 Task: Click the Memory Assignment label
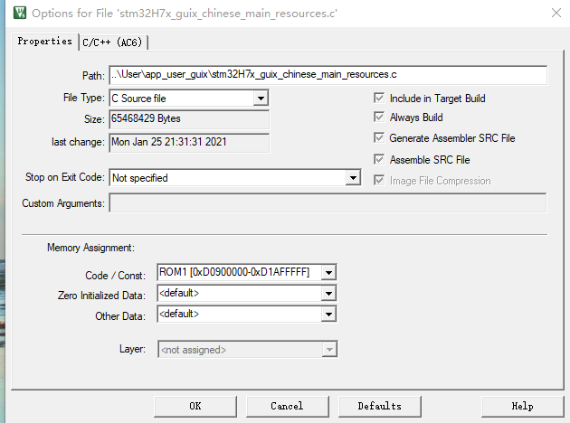(x=90, y=248)
